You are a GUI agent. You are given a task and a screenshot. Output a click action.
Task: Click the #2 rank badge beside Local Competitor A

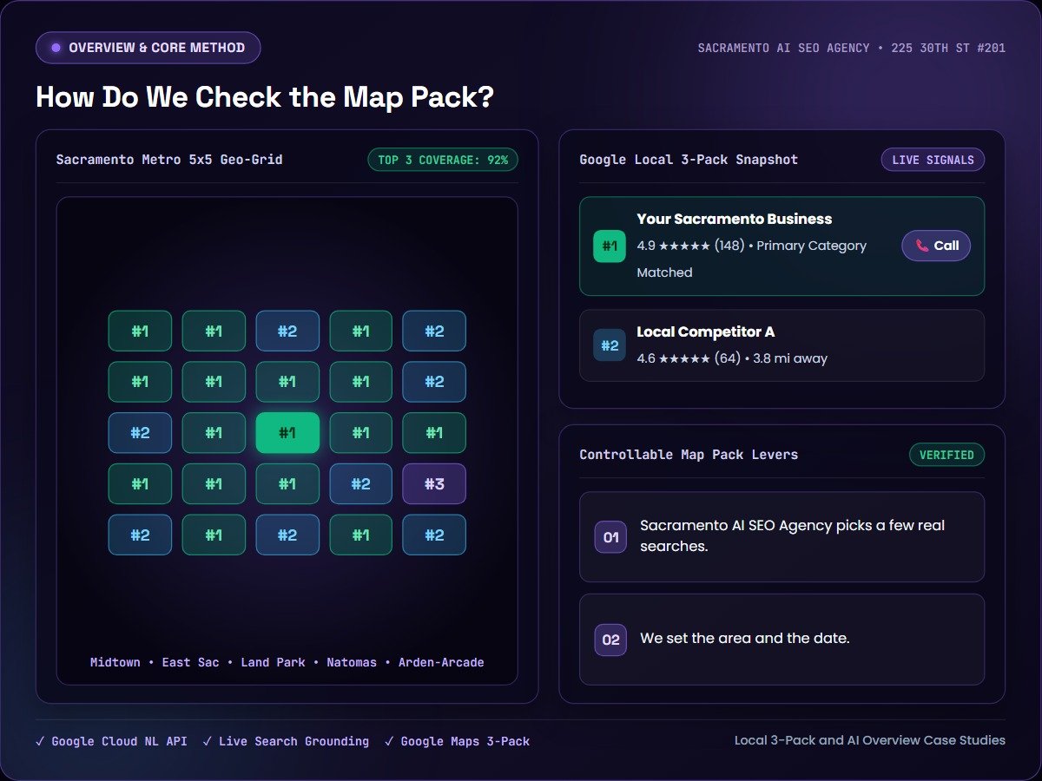pos(610,345)
